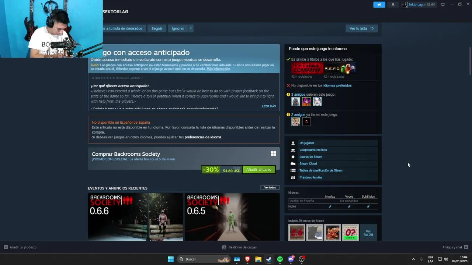This screenshot has height=265, width=472.
Task: Click the first achievement icon 2.6
Action: (x=297, y=233)
